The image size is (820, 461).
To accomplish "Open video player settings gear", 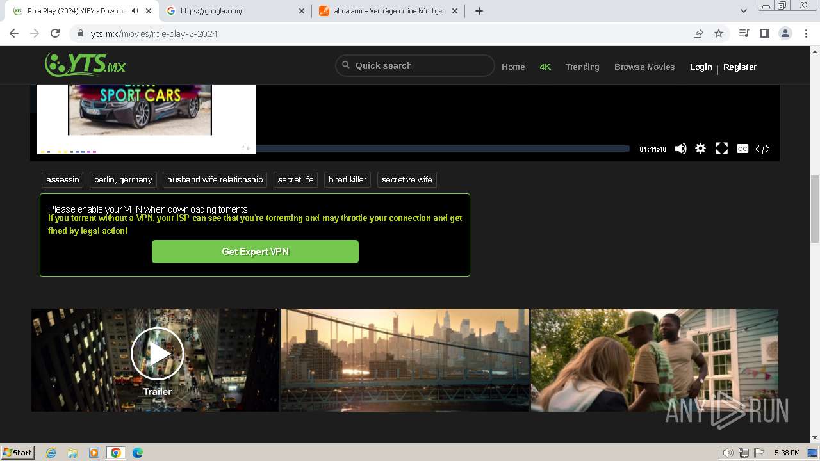I will pyautogui.click(x=701, y=149).
